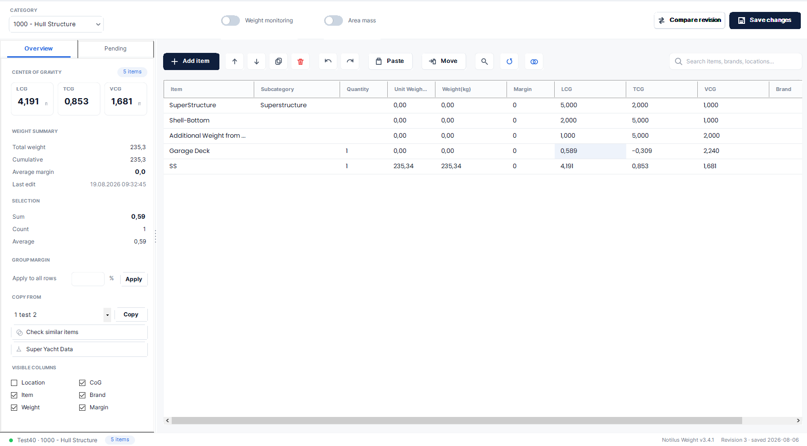Check the Location column checkbox
This screenshot has width=807, height=446.
click(14, 383)
